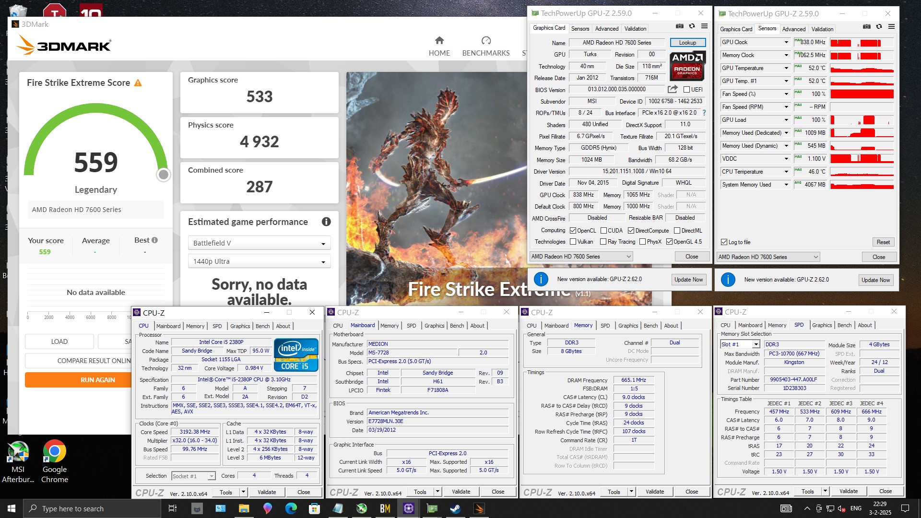
Task: Toggle the Ray Tracing checkbox in GPU-Z
Action: click(603, 242)
